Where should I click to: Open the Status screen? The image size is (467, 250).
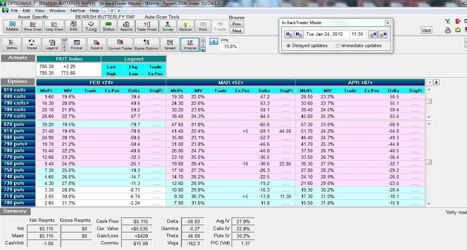(x=108, y=26)
